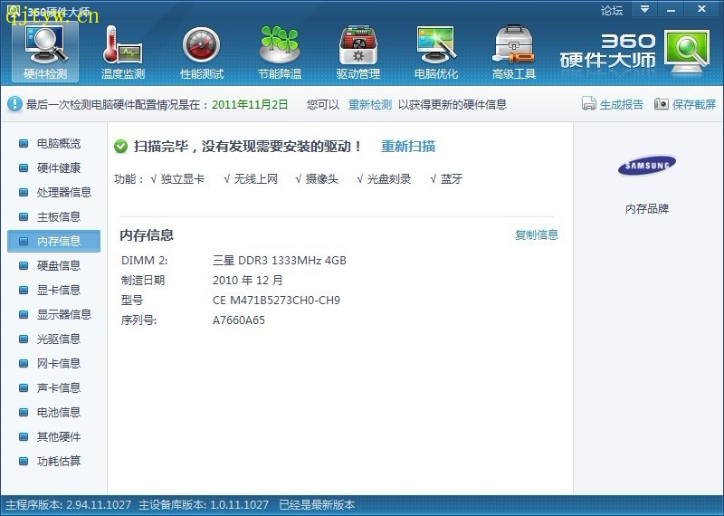Click the 内存品牌 caption
The width and height of the screenshot is (724, 516).
click(647, 209)
